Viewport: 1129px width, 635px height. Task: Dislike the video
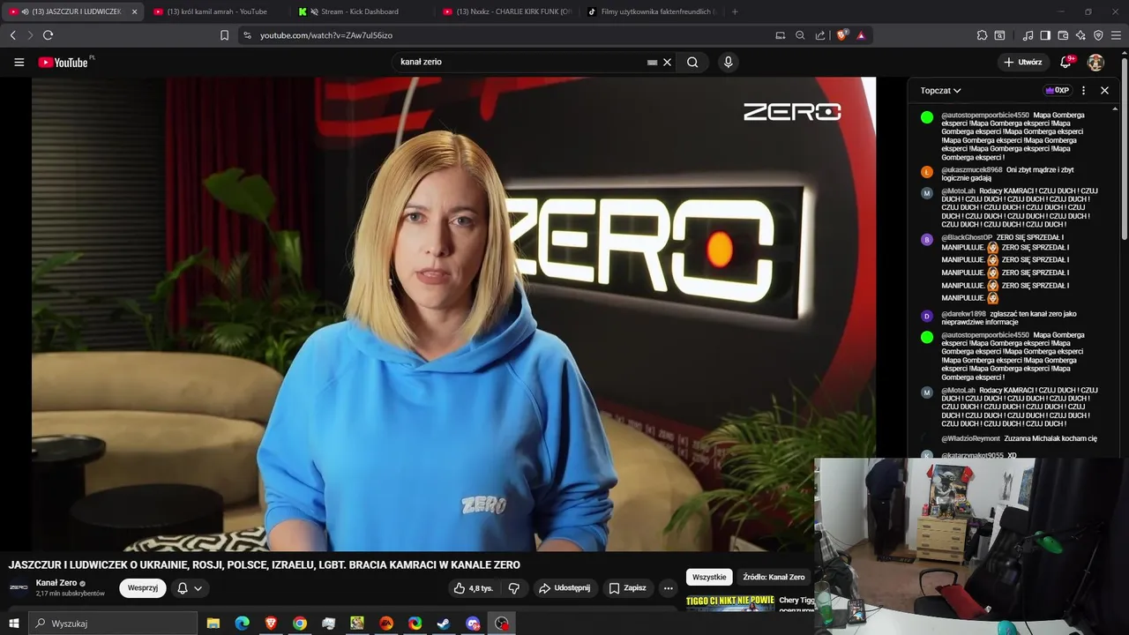tap(514, 588)
